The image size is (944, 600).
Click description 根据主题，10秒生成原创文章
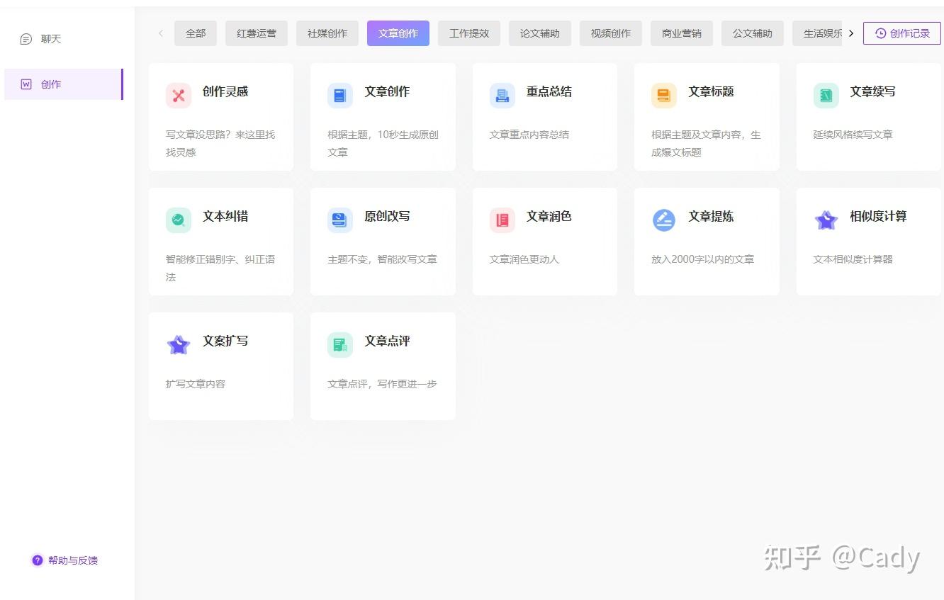click(x=383, y=143)
